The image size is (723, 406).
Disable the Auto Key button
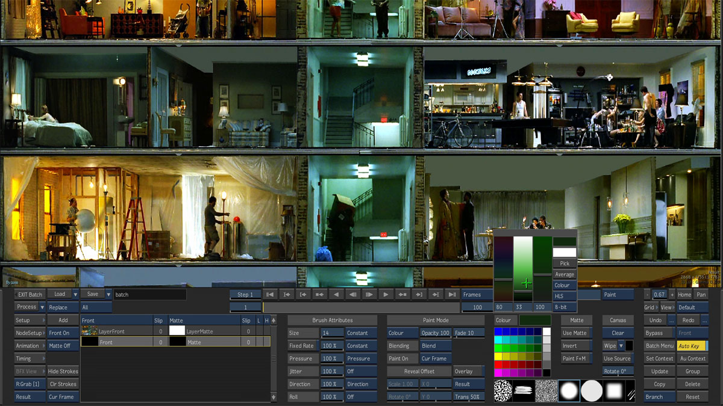pos(693,346)
